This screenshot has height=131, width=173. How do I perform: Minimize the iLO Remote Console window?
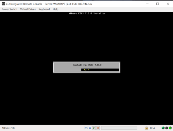click(x=147, y=4)
